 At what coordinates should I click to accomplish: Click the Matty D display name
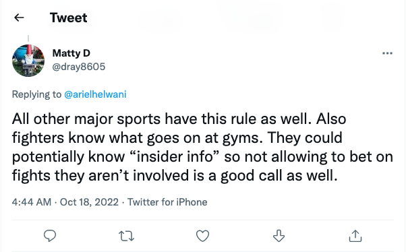tap(71, 53)
